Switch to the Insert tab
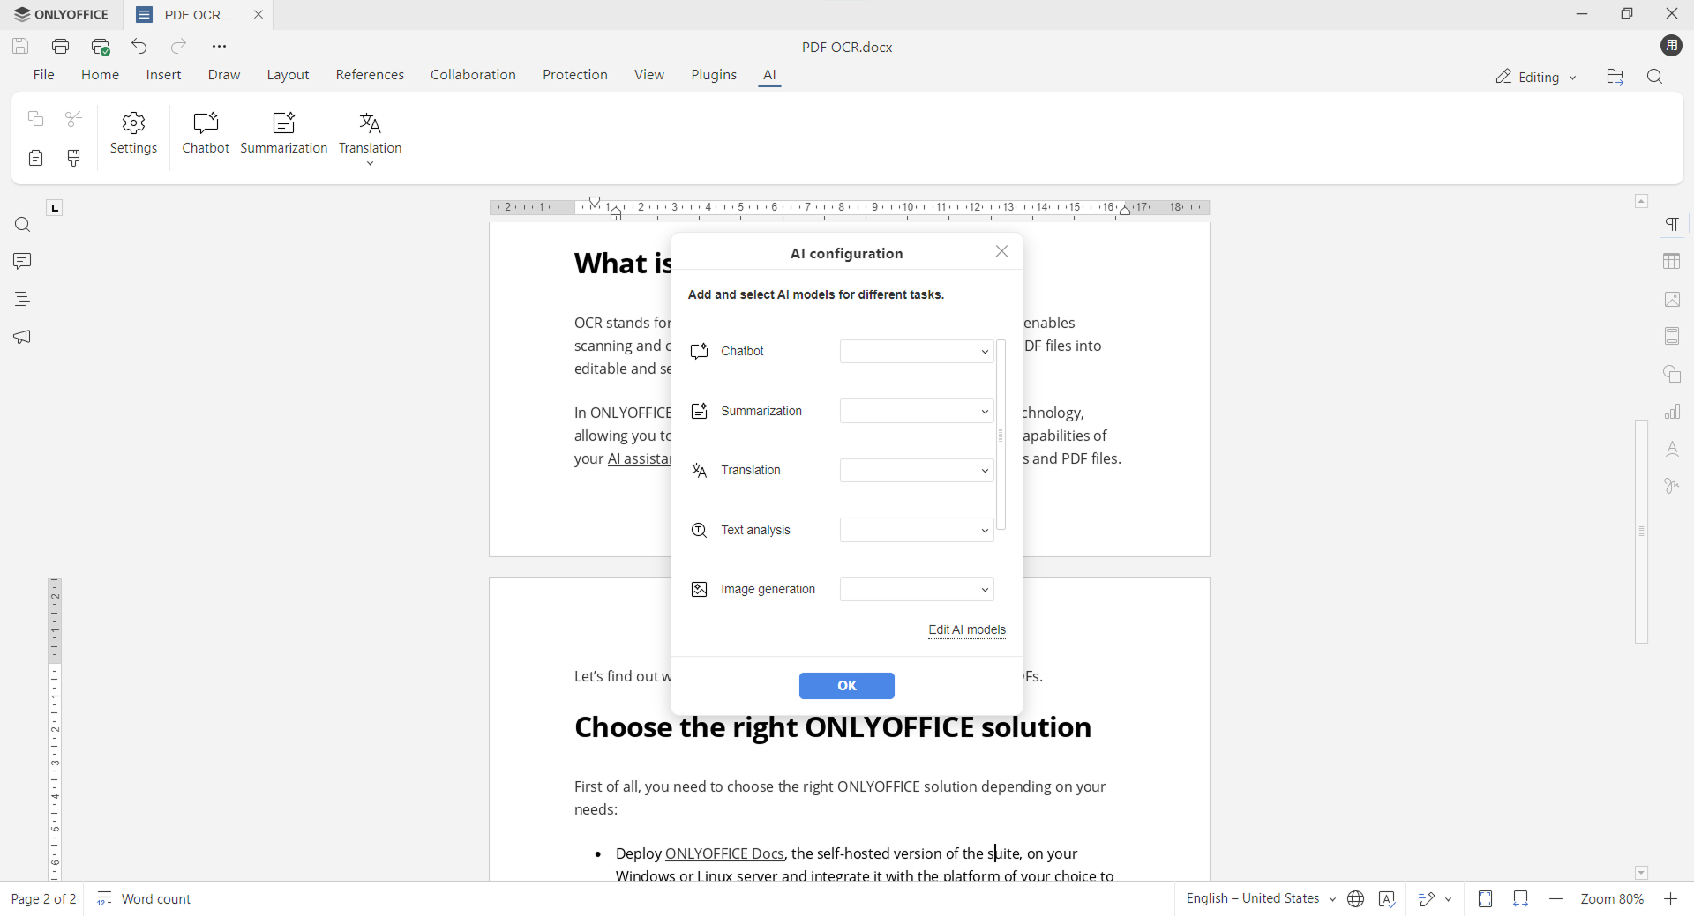Image resolution: width=1694 pixels, height=916 pixels. click(164, 76)
